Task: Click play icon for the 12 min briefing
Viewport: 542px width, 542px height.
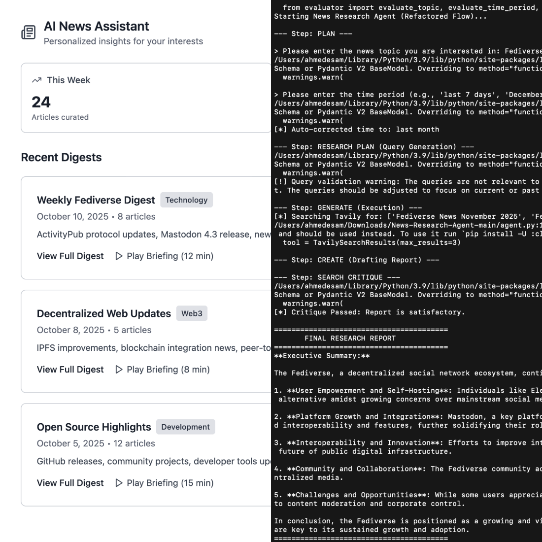Action: coord(119,256)
